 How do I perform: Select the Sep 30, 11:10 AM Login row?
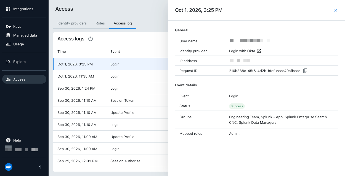point(111,125)
